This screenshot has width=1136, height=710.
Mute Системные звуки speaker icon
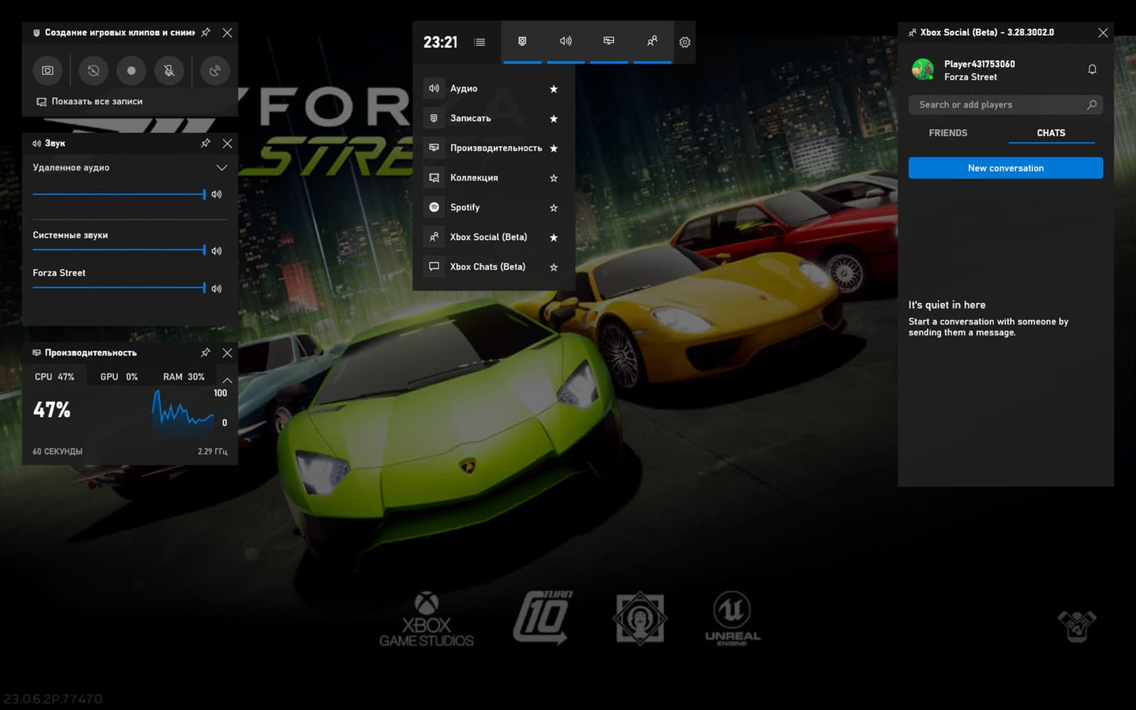216,251
